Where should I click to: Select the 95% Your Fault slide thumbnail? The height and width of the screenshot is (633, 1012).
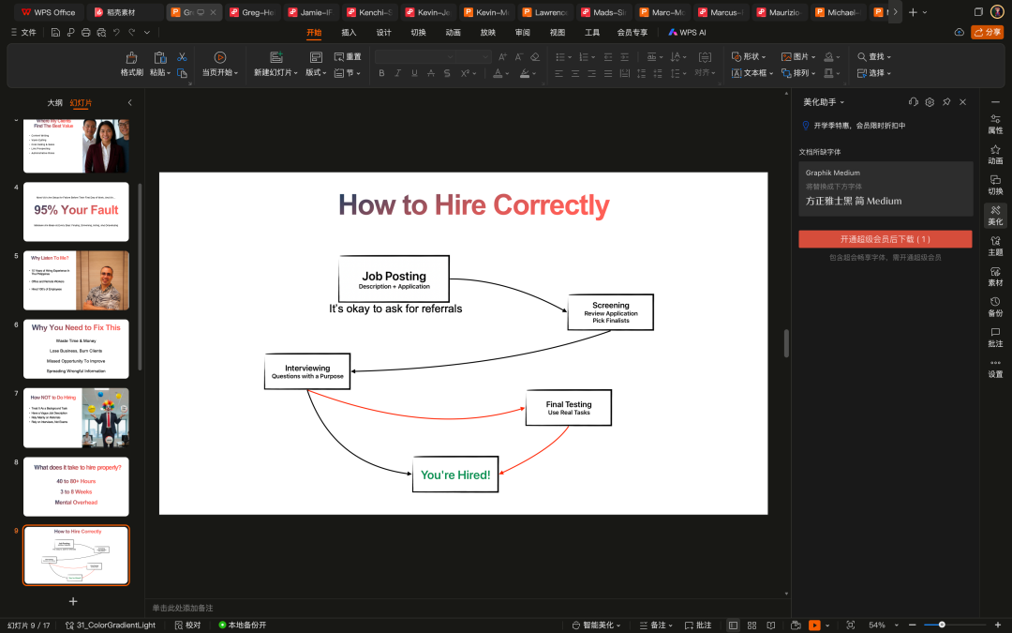click(76, 212)
